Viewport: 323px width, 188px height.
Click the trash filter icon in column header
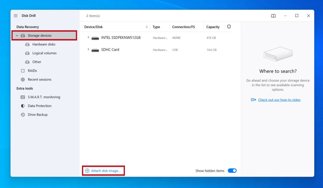click(x=229, y=26)
